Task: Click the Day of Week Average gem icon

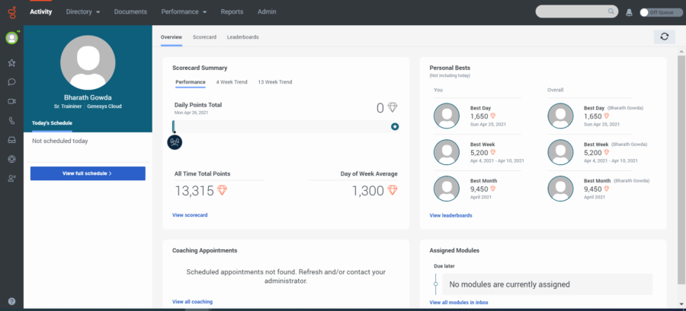Action: pyautogui.click(x=393, y=190)
